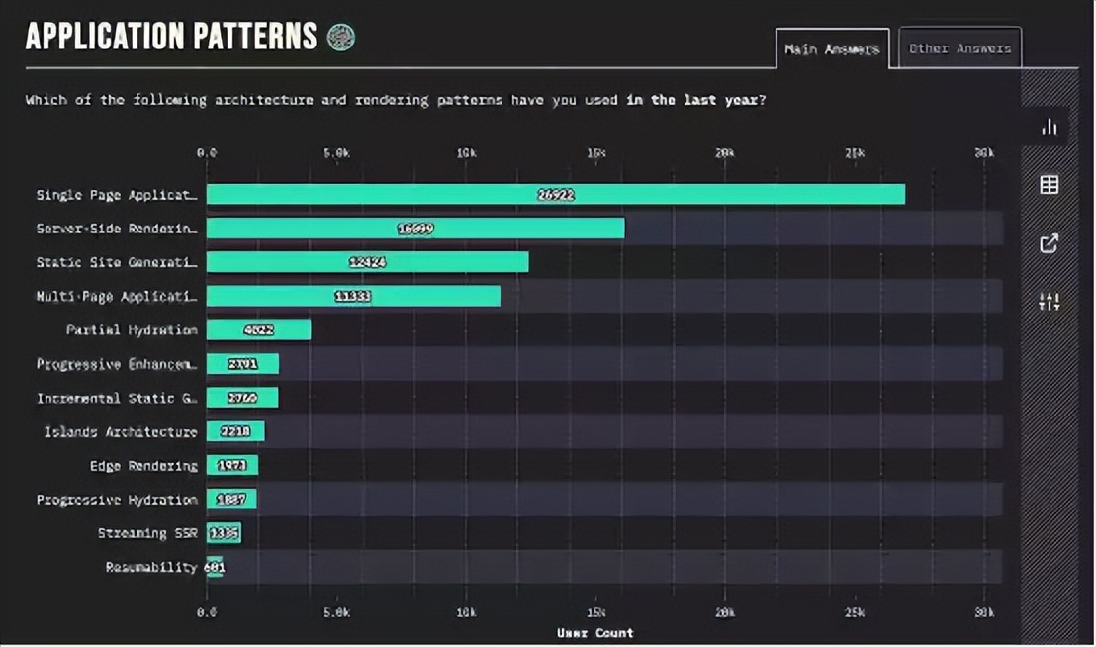Switch to table data view icon
The width and height of the screenshot is (1096, 647).
(1050, 184)
